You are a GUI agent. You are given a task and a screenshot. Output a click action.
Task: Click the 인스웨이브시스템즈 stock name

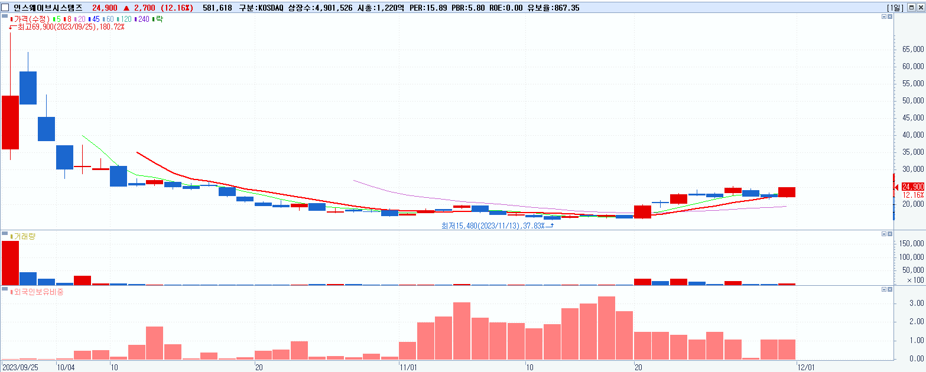point(48,8)
